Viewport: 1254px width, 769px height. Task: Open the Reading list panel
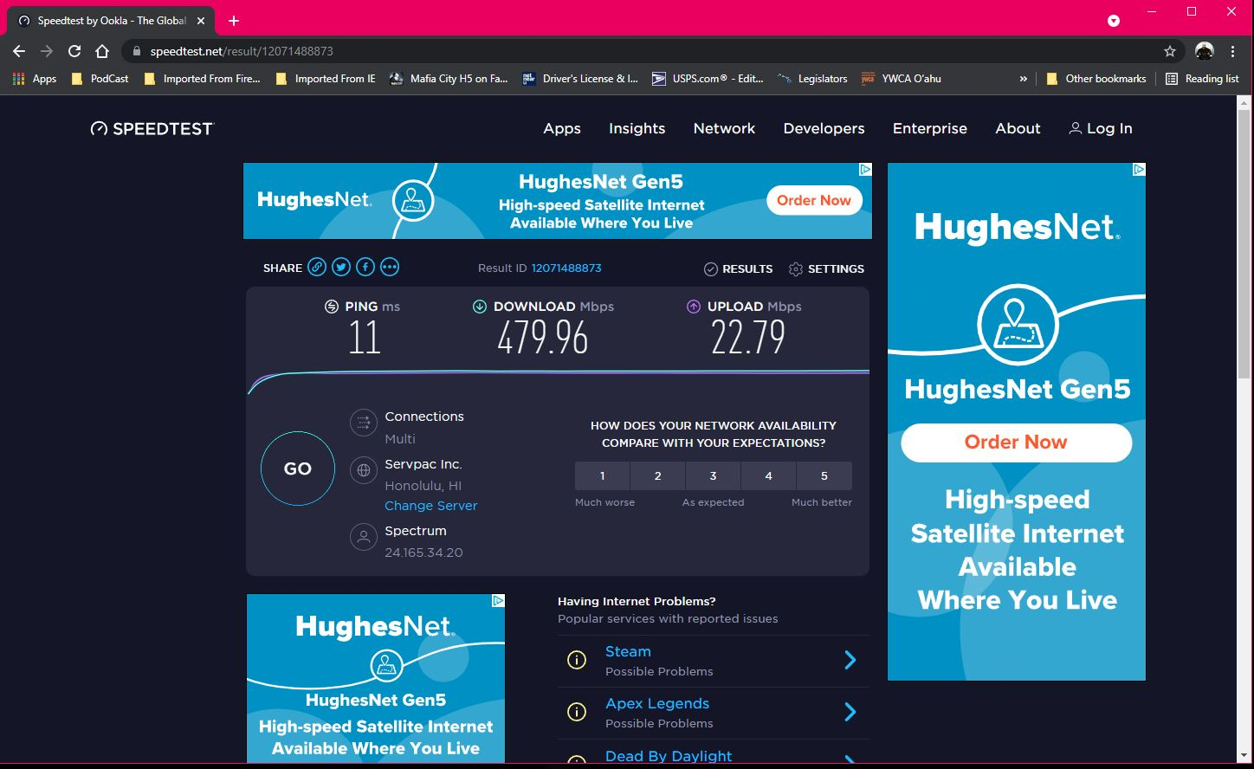pyautogui.click(x=1202, y=79)
